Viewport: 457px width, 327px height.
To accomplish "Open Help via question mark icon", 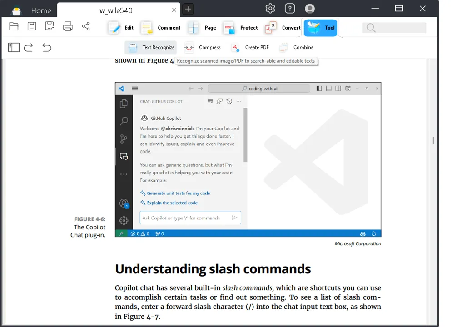I will pos(290,8).
